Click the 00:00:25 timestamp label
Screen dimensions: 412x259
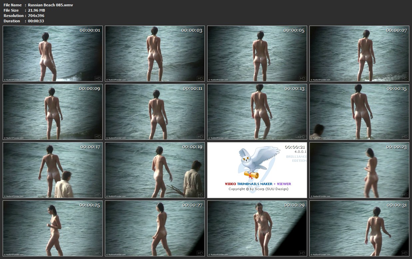[x=90, y=205]
